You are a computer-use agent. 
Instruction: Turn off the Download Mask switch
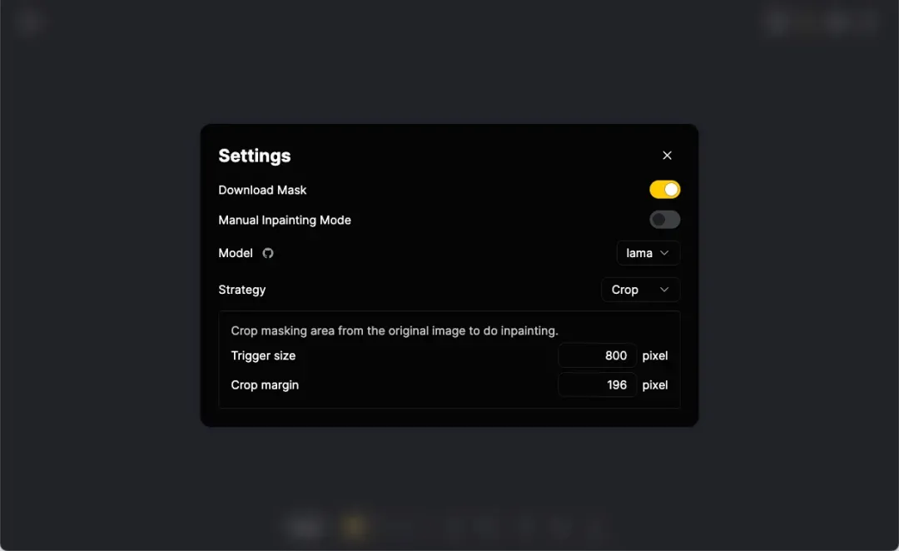coord(665,190)
